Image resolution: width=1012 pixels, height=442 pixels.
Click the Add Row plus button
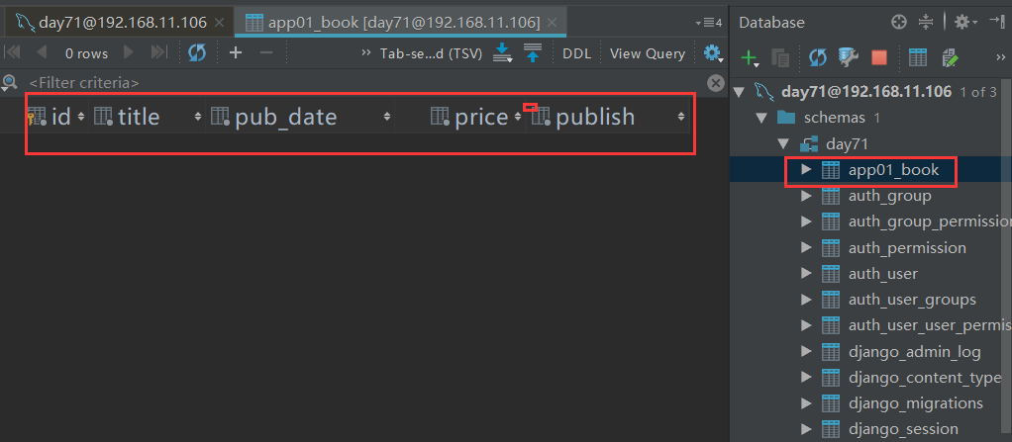(236, 53)
